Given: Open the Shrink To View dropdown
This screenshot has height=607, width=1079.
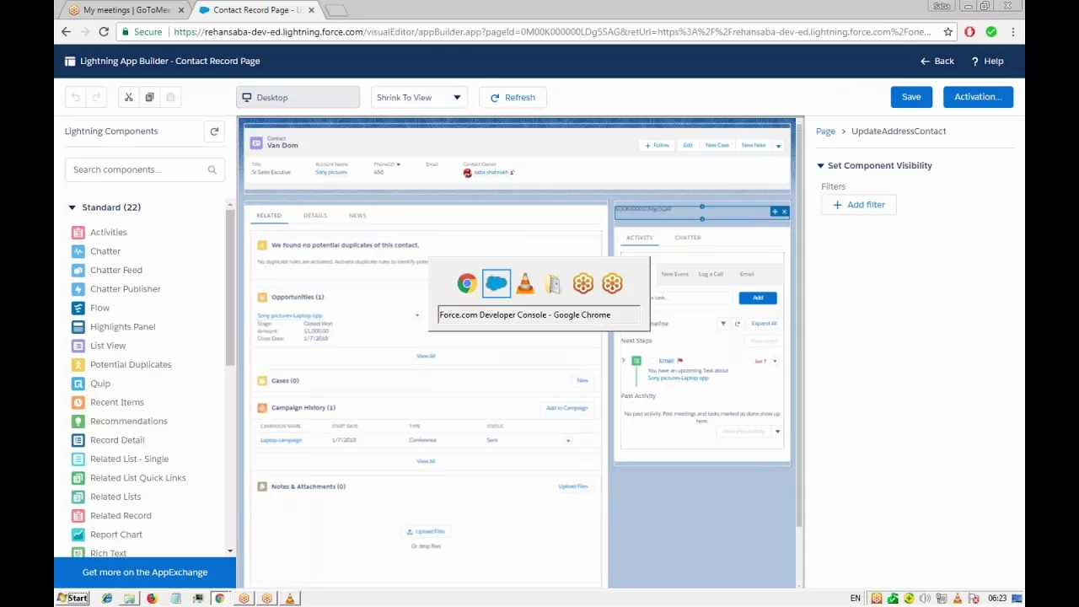Looking at the screenshot, I should 419,98.
